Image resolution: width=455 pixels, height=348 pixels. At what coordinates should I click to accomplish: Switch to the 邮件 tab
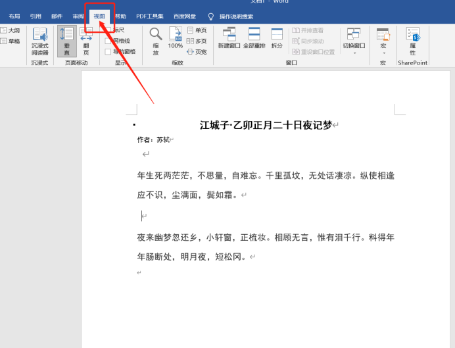pyautogui.click(x=57, y=16)
